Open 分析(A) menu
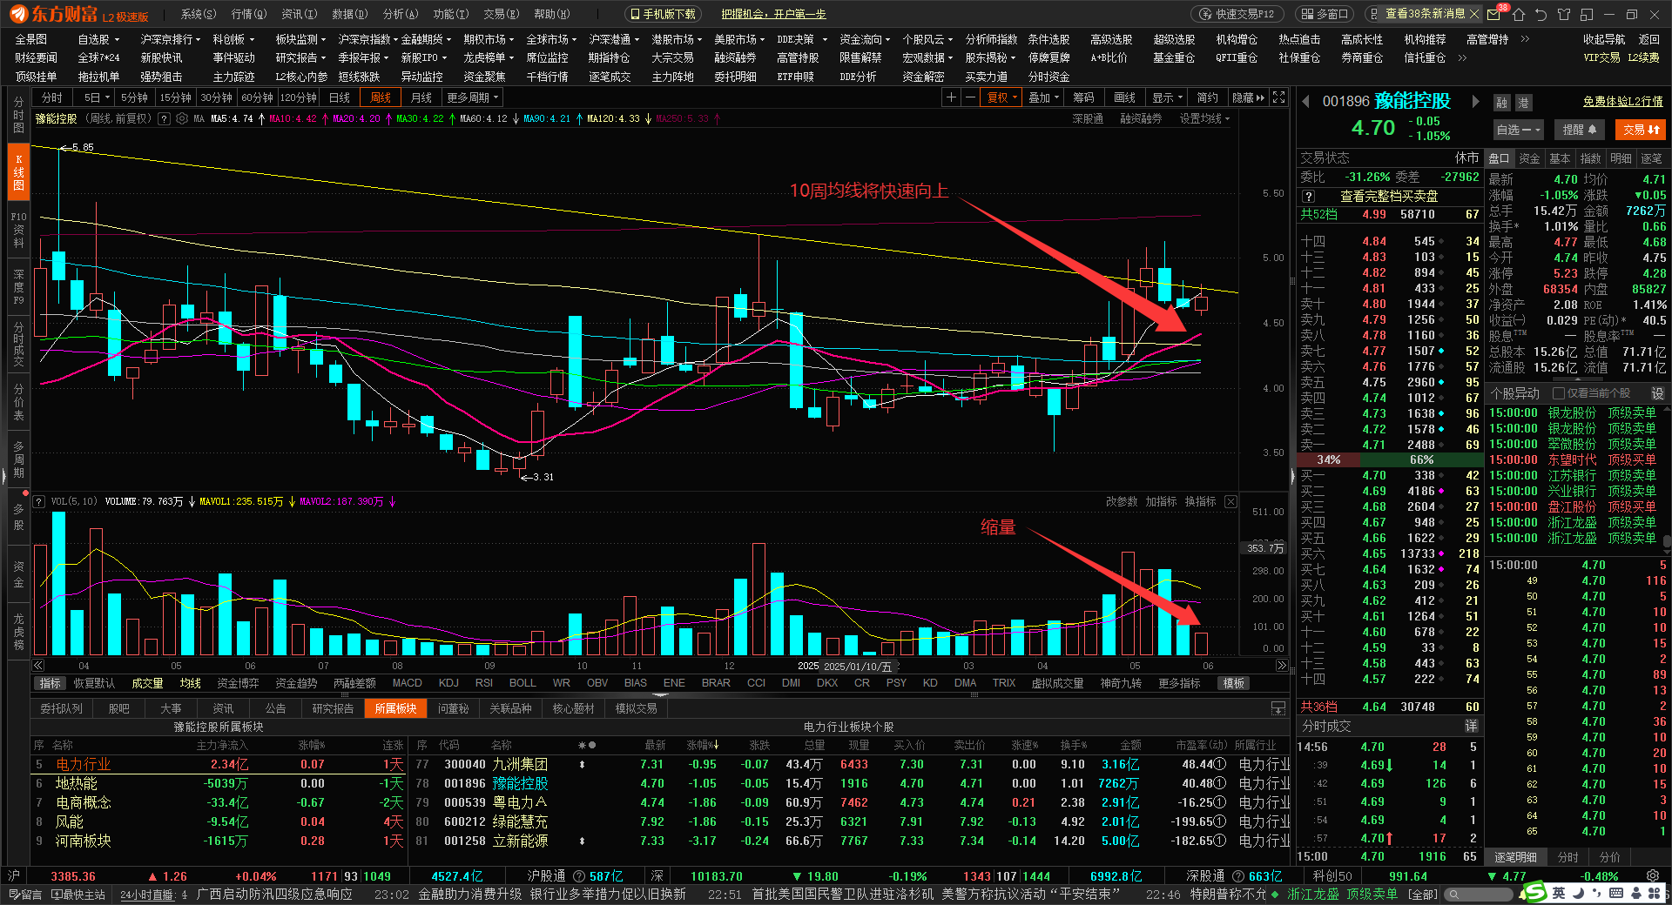The height and width of the screenshot is (905, 1672). click(401, 14)
